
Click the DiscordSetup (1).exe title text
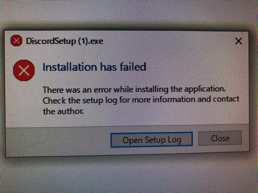[64, 41]
